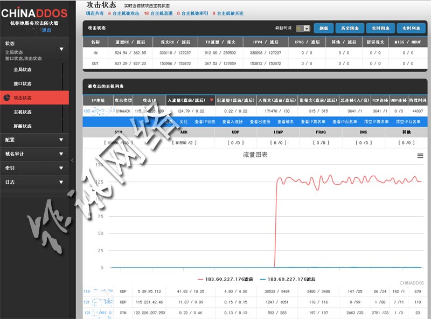
Task: Expand the 状态 sidebar section arrow
Action: 61,49
